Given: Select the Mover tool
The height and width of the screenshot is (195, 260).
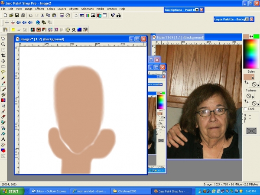Looking at the screenshot, I should pos(3,61).
